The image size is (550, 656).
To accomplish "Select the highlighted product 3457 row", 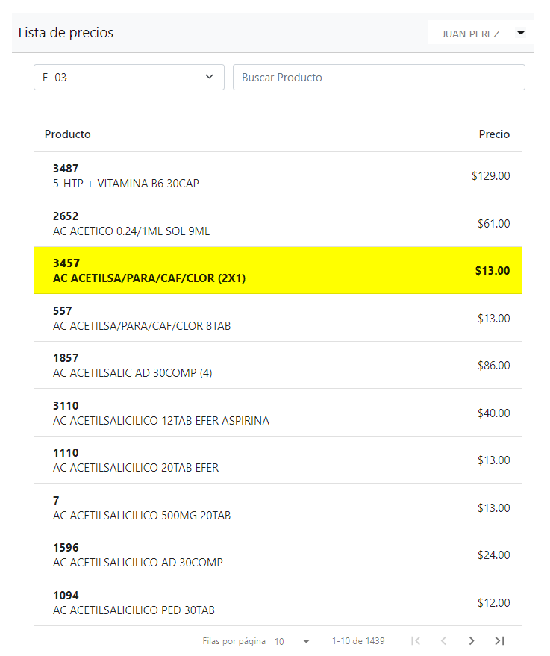I will click(x=277, y=270).
